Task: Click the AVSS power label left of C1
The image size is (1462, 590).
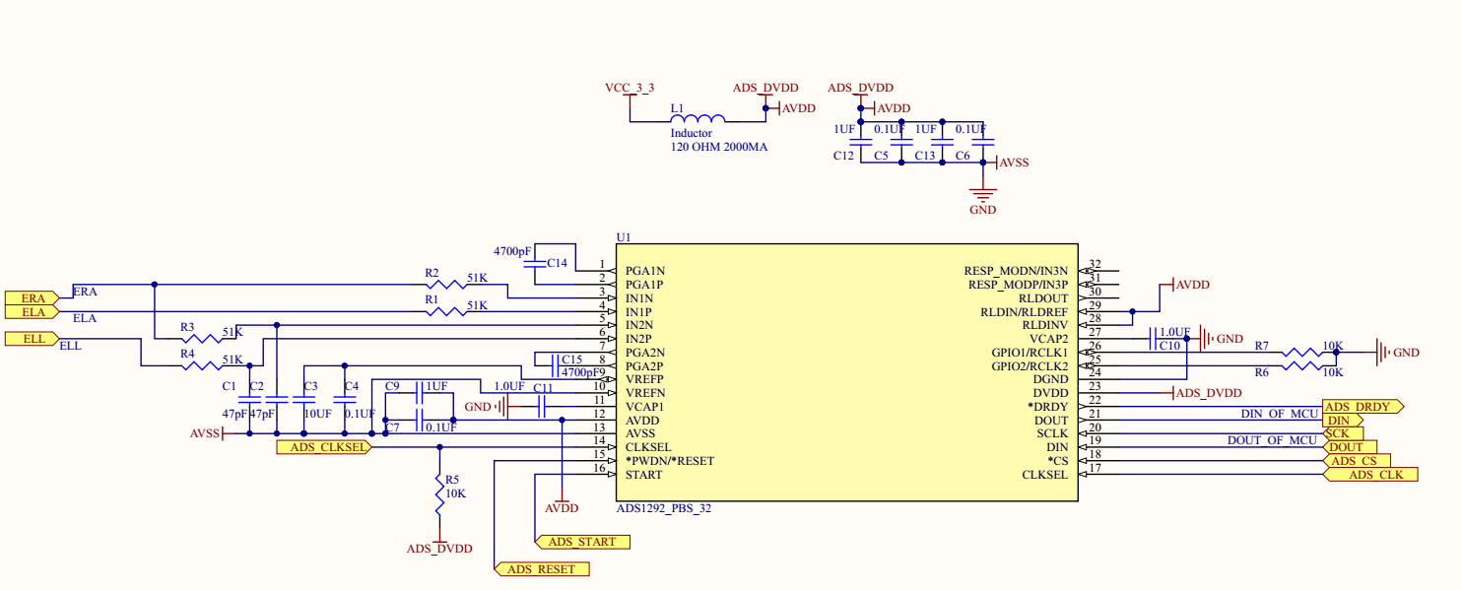Action: [x=205, y=433]
